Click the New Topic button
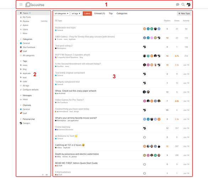208x178 pixels. [184, 14]
